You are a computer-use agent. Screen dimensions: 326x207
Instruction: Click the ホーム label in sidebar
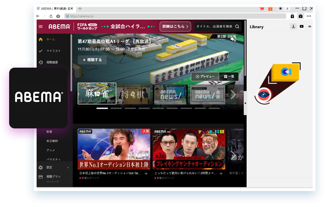click(x=51, y=39)
